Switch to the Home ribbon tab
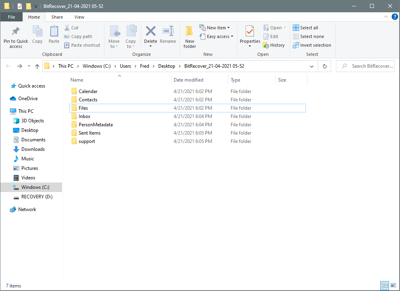The image size is (400, 291). [x=34, y=17]
